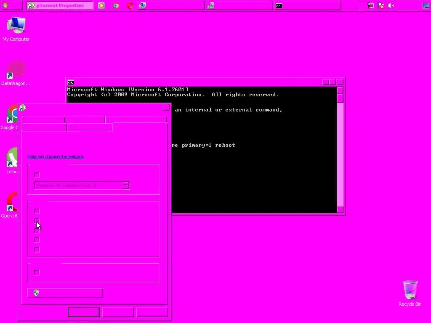Click the network icon in the system tray
431x323 pixels.
pos(370,5)
